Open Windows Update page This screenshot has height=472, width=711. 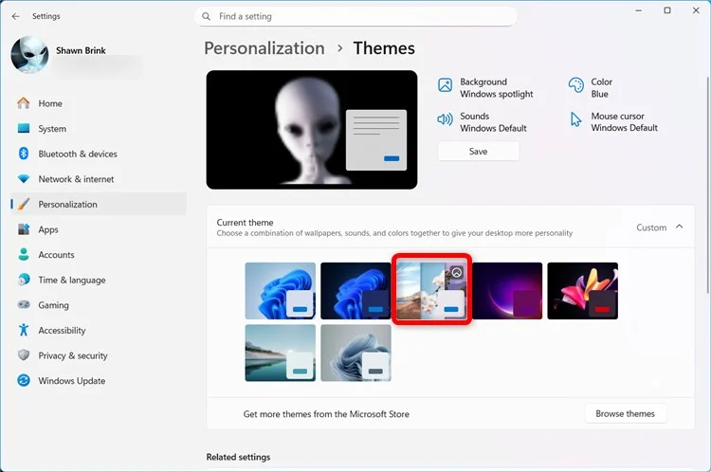pyautogui.click(x=99, y=381)
